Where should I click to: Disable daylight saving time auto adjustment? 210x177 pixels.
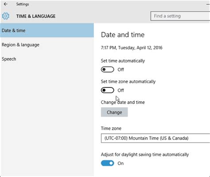click(107, 163)
